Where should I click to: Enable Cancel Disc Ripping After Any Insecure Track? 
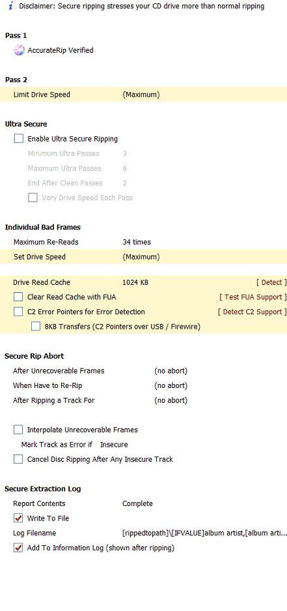coord(18,459)
